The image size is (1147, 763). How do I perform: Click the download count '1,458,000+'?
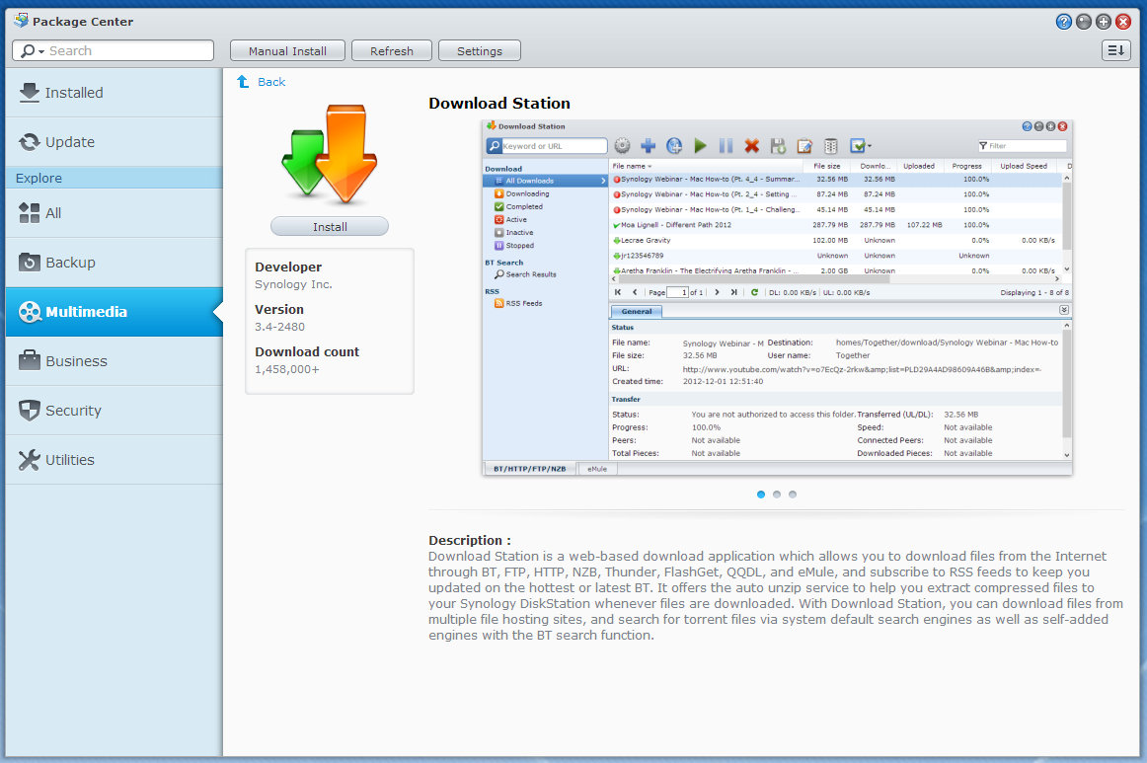pos(286,369)
